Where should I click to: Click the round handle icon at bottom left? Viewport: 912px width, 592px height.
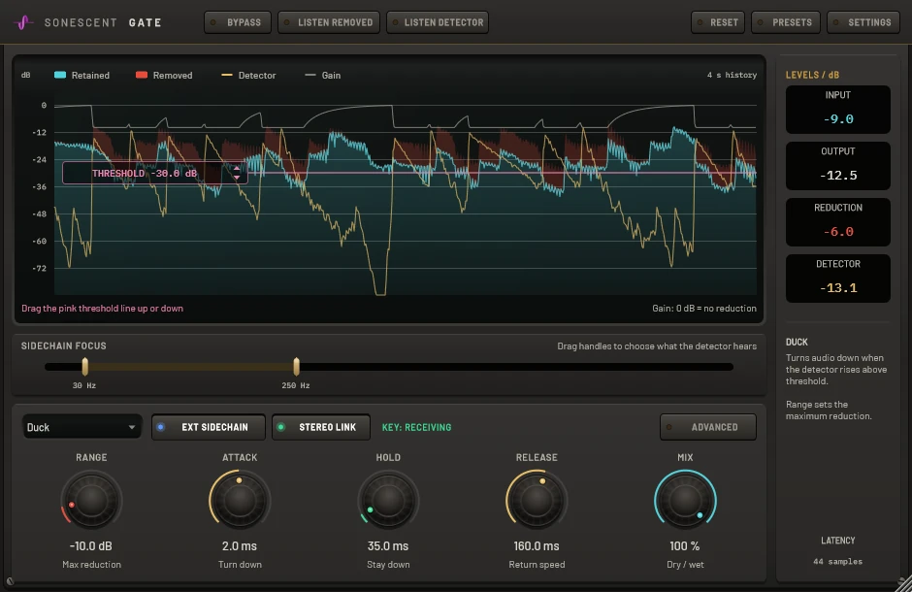(10, 580)
